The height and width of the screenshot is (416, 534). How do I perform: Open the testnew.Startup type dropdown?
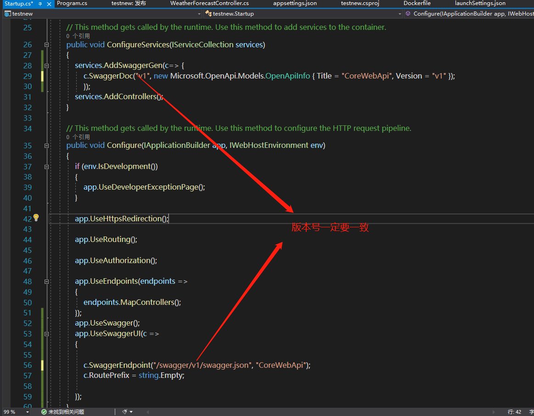pos(399,13)
